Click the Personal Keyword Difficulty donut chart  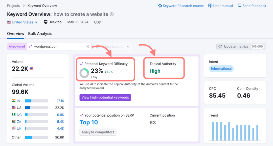(x=84, y=73)
